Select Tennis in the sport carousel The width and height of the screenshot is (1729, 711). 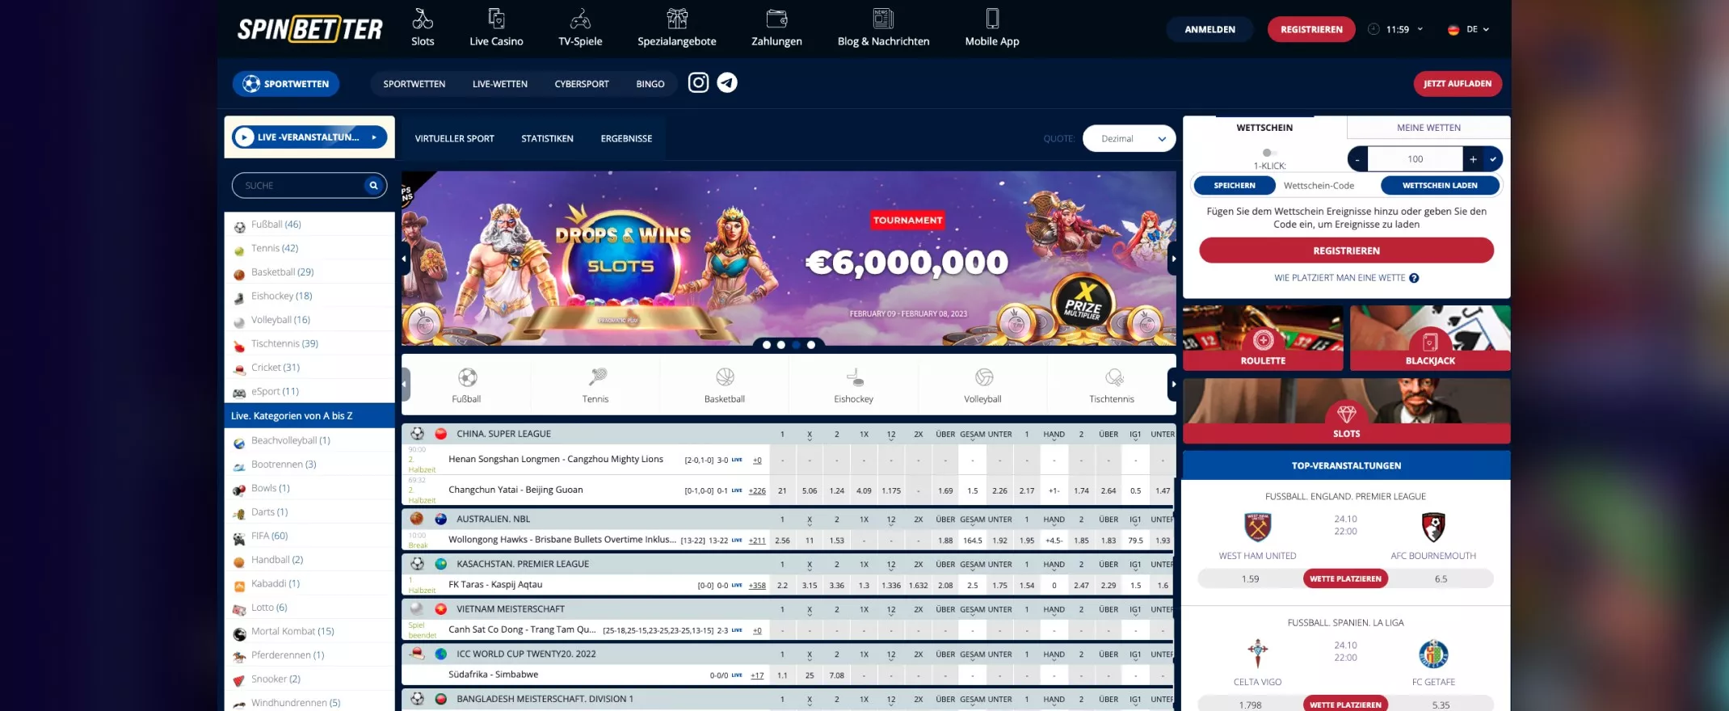[x=595, y=385]
